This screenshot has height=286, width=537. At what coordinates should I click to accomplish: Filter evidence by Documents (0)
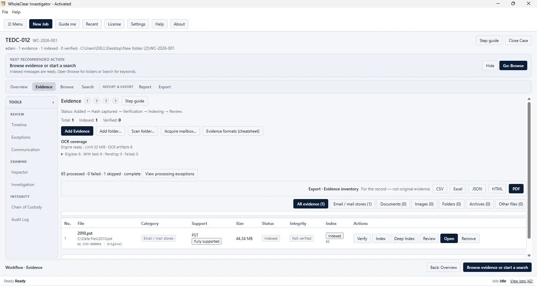tap(393, 204)
